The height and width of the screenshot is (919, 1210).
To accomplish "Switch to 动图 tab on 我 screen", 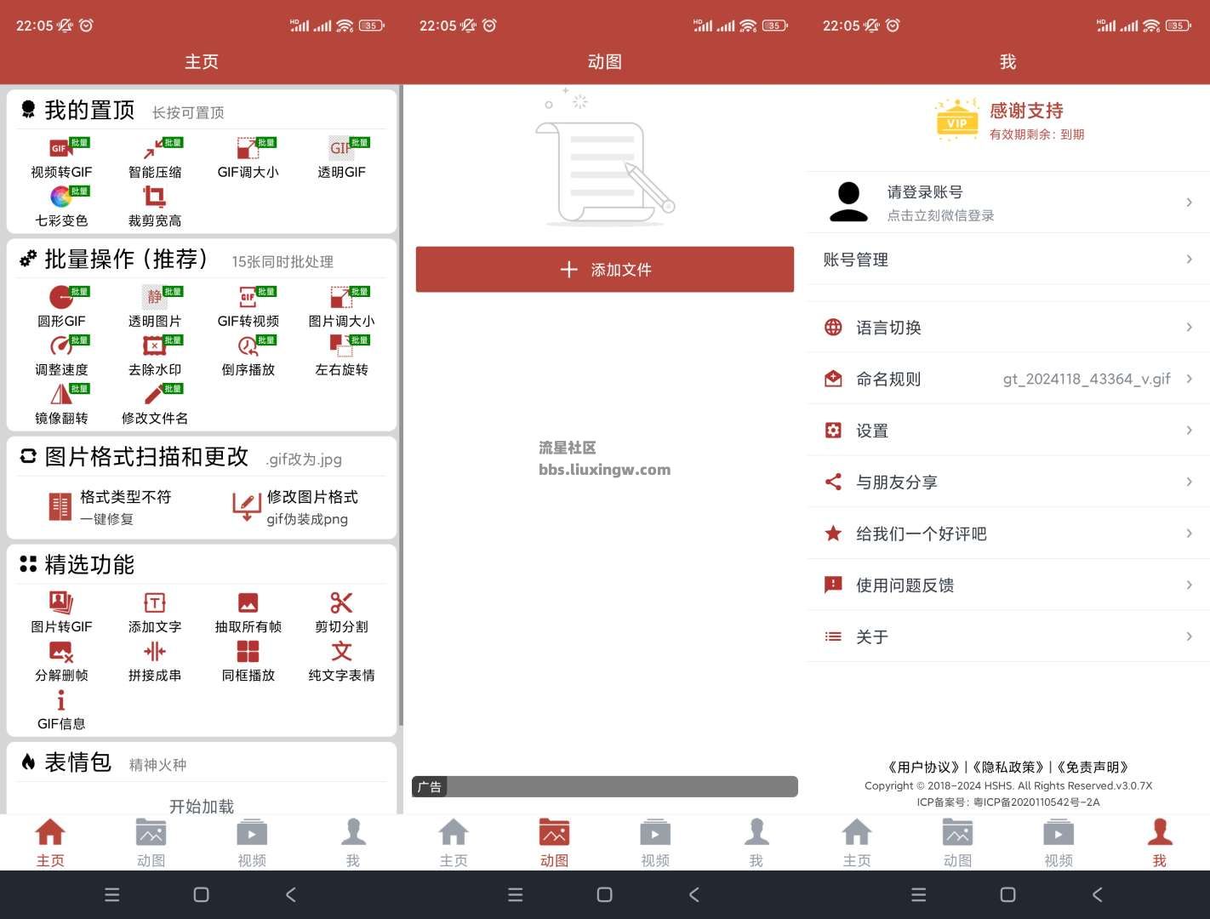I will (x=957, y=842).
